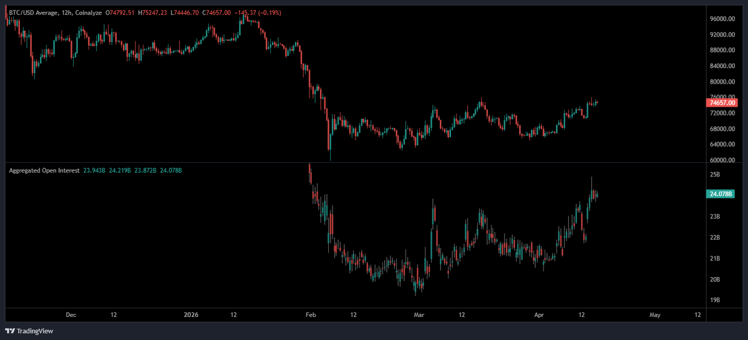This screenshot has width=748, height=340.
Task: Click the 72000.00 price axis label
Action: 721,114
